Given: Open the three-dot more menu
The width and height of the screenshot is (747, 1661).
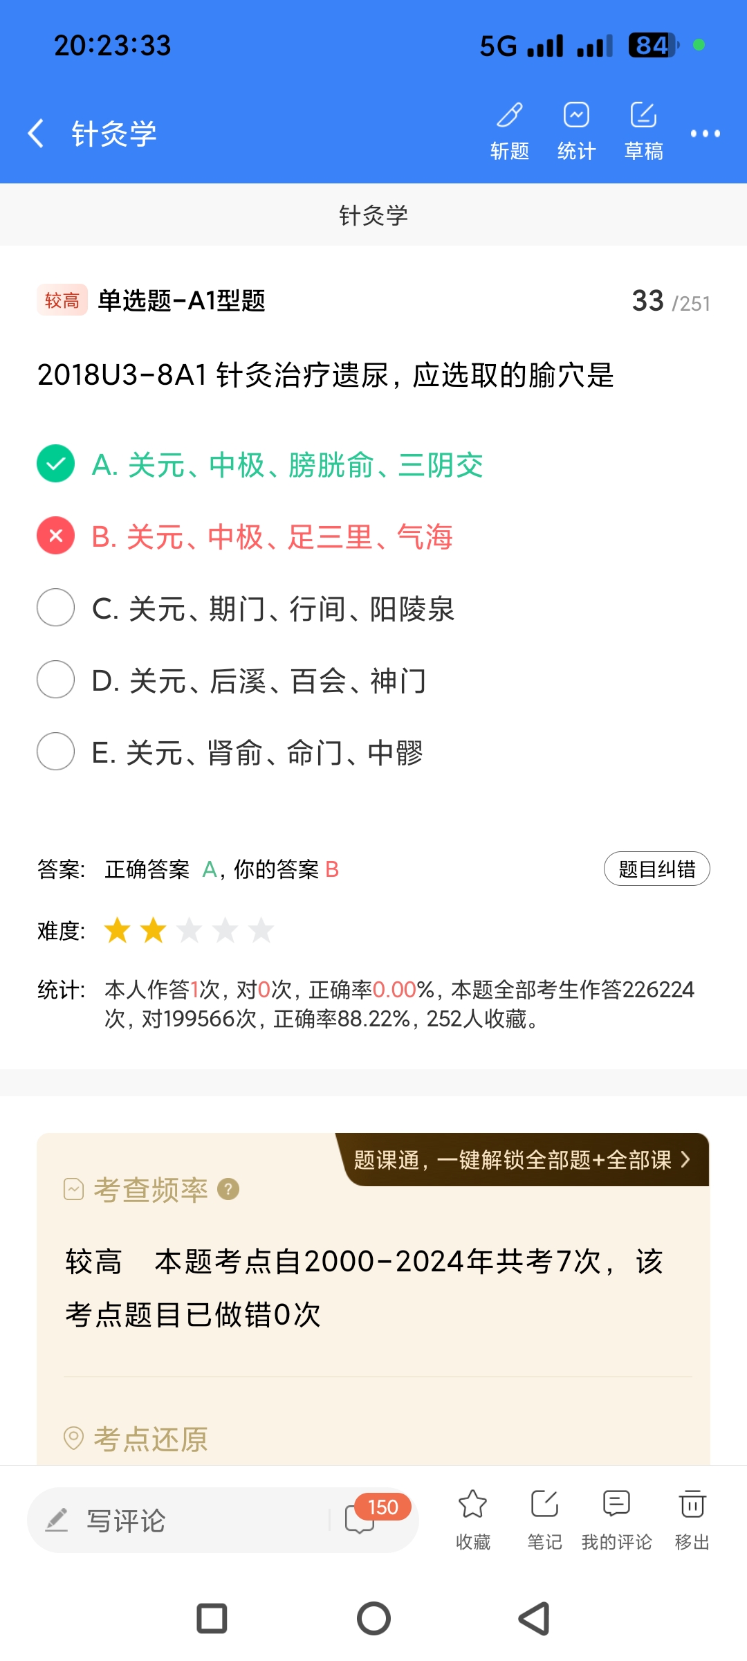Looking at the screenshot, I should (705, 134).
